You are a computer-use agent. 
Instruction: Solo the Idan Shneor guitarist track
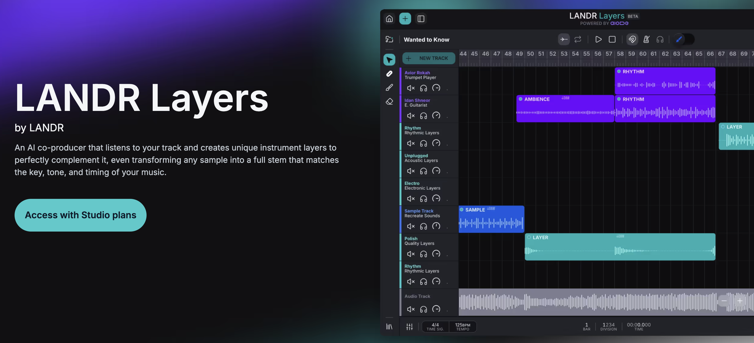click(x=424, y=116)
